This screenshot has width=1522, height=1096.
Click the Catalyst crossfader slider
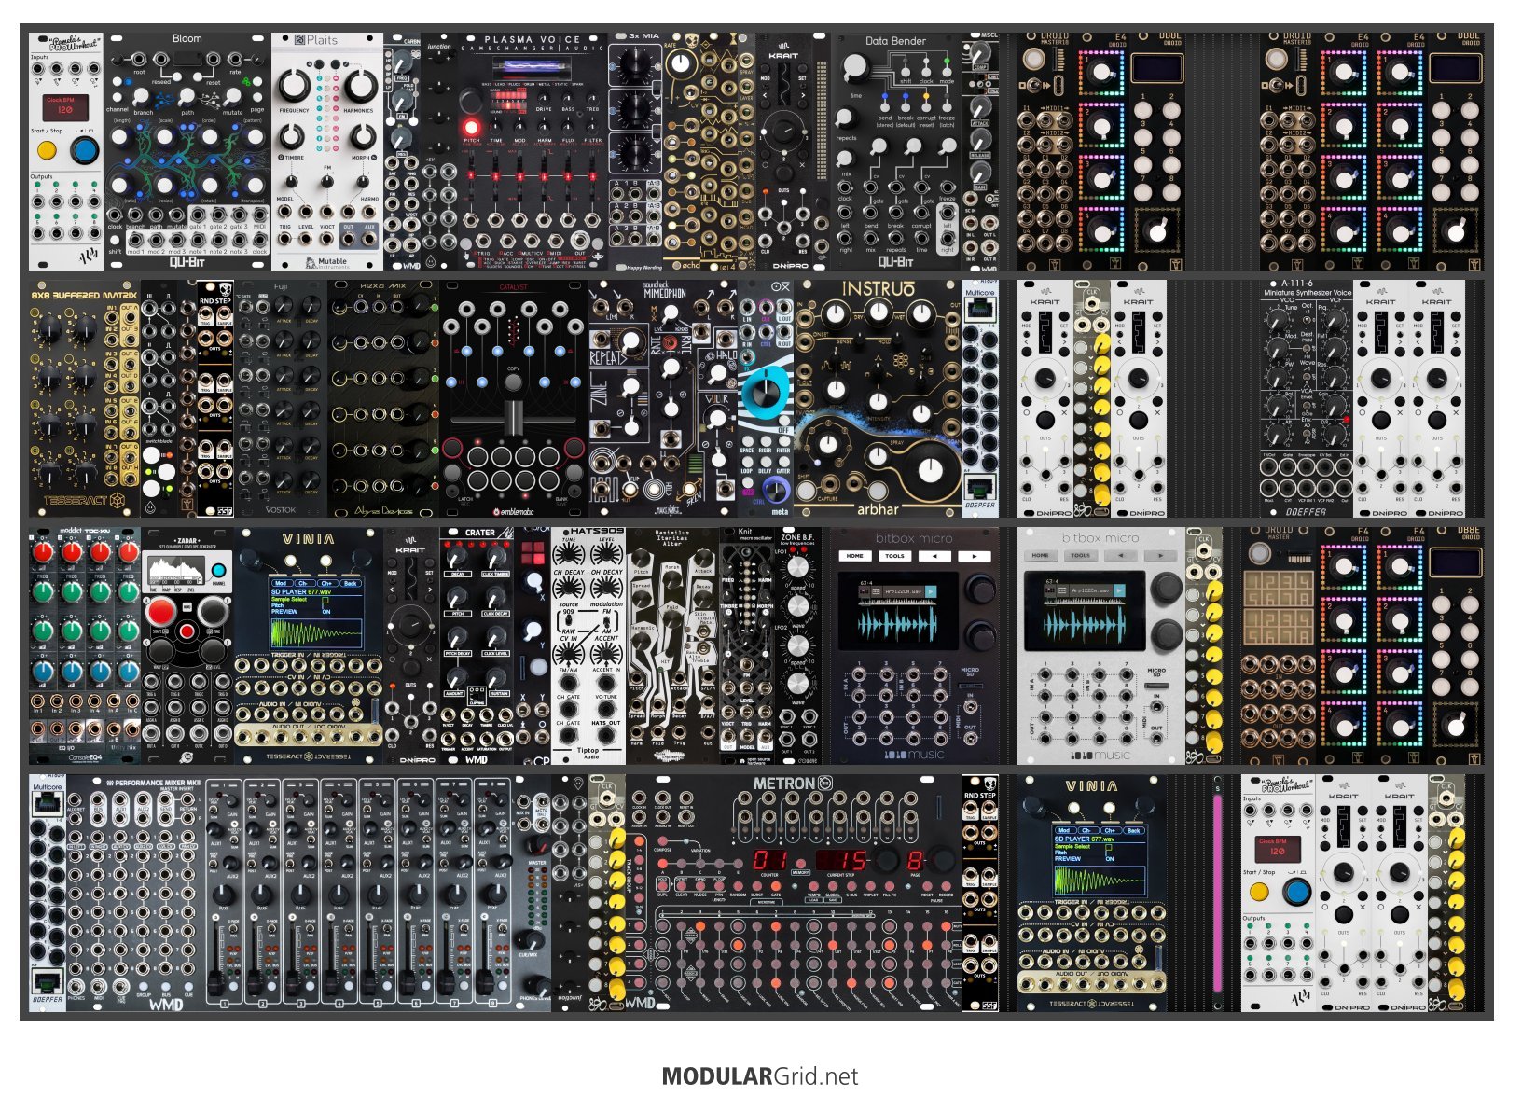[513, 416]
